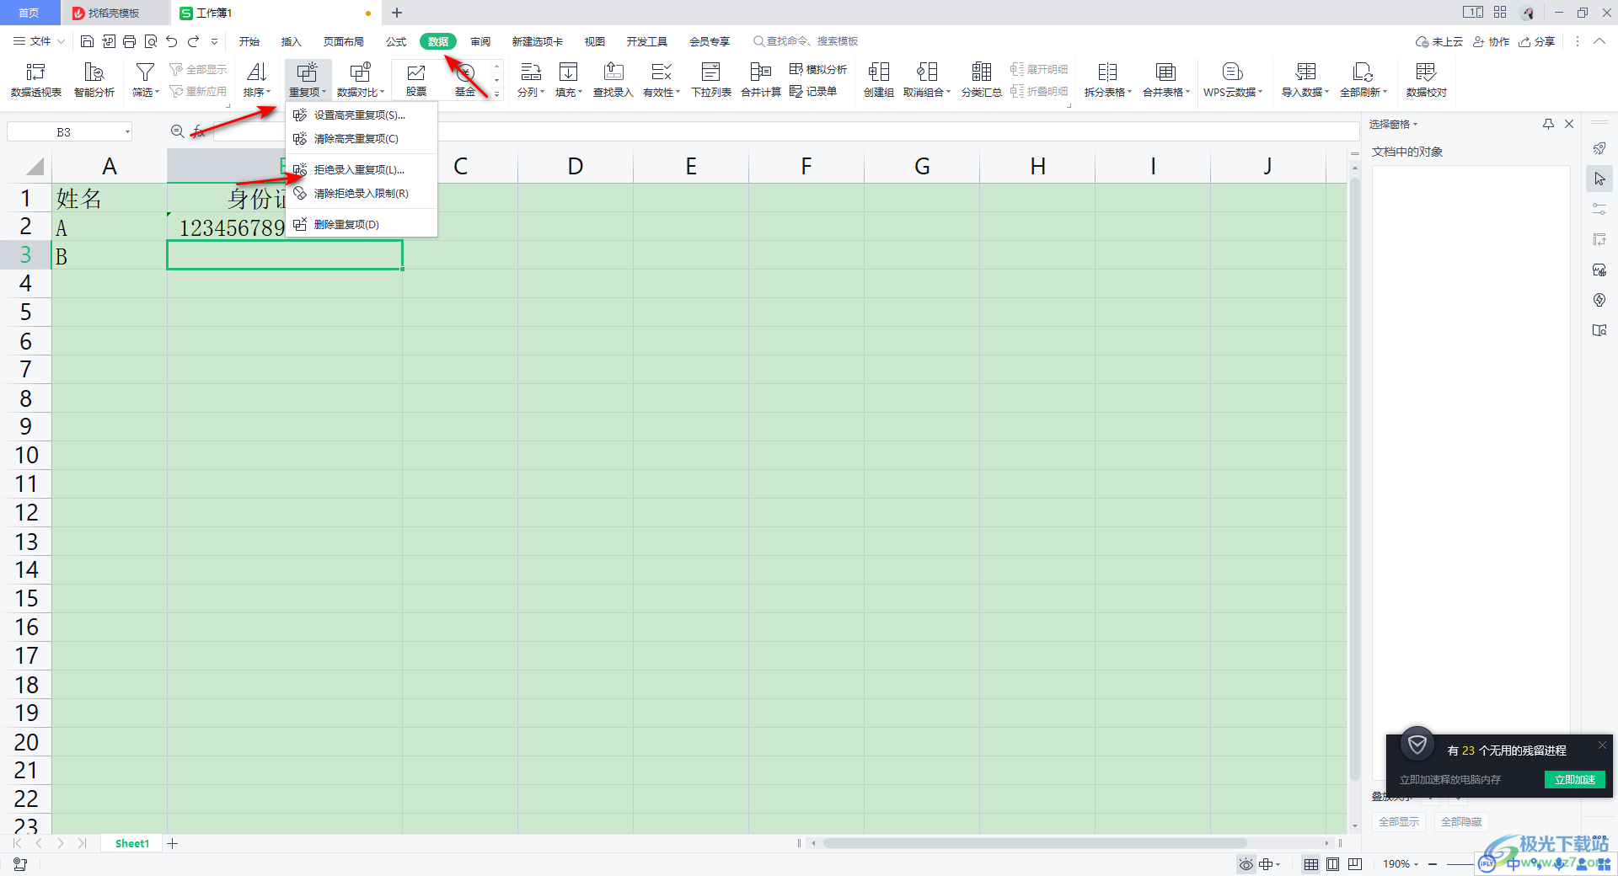Click the Data Compare (数据对比) icon
1618x876 pixels.
[360, 72]
